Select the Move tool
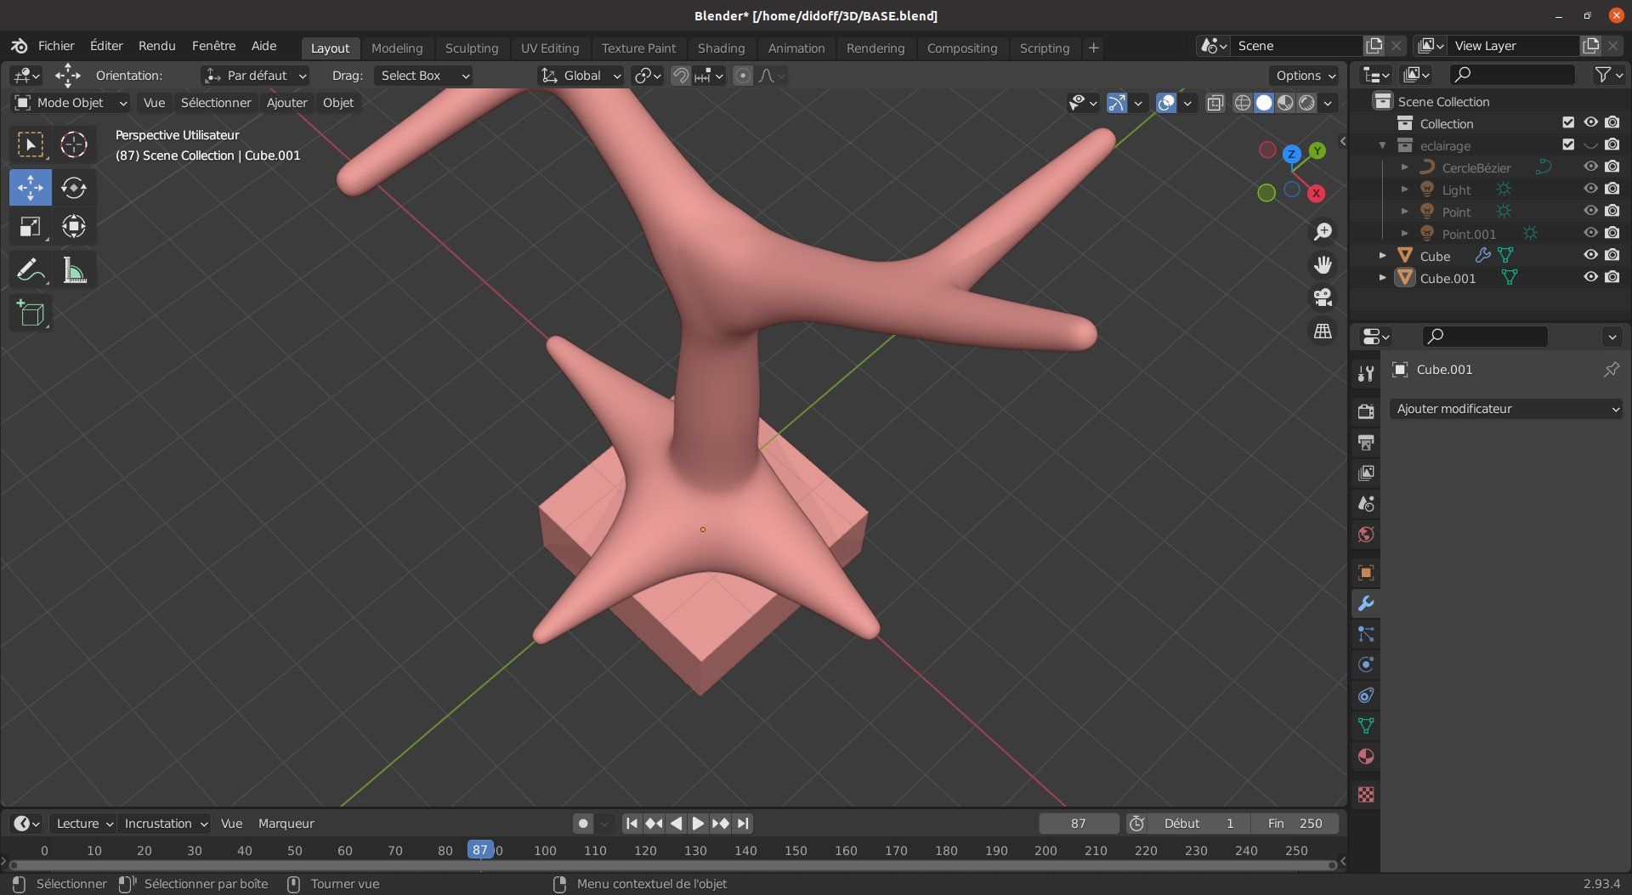The height and width of the screenshot is (895, 1632). [x=31, y=188]
